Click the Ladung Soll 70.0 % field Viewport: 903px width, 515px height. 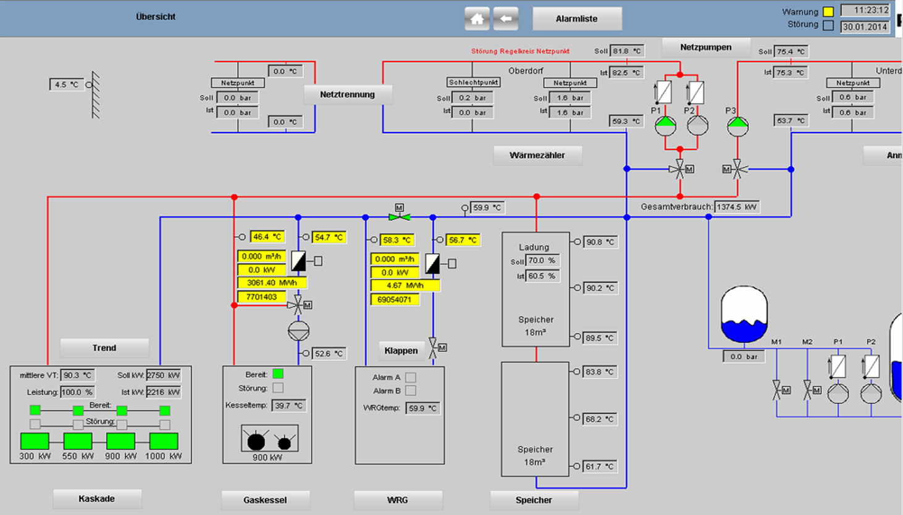coord(542,261)
